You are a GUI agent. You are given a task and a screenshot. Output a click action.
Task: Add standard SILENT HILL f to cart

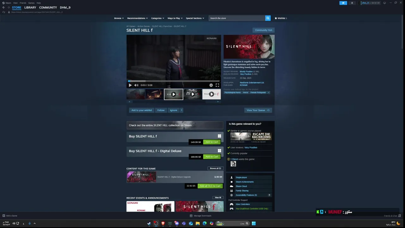[x=212, y=142]
